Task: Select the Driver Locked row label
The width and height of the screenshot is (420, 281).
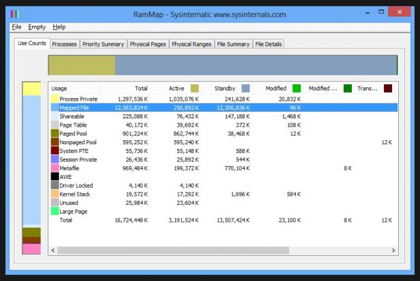Action: 76,186
